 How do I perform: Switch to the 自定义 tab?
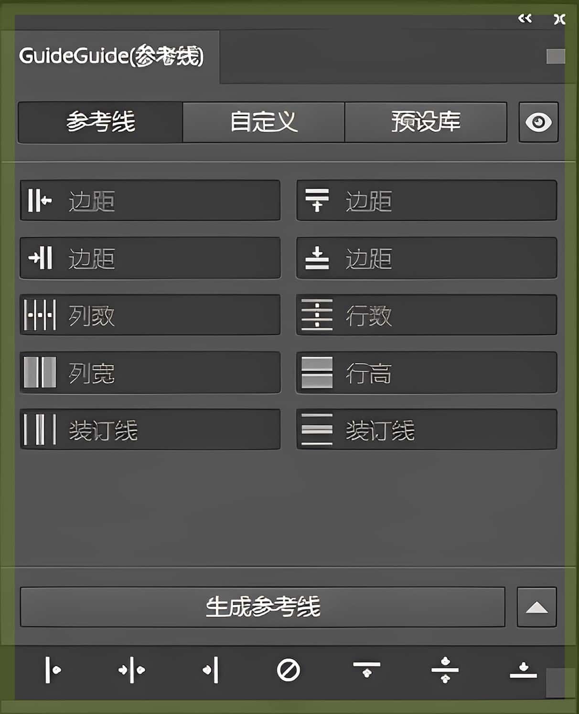[263, 122]
